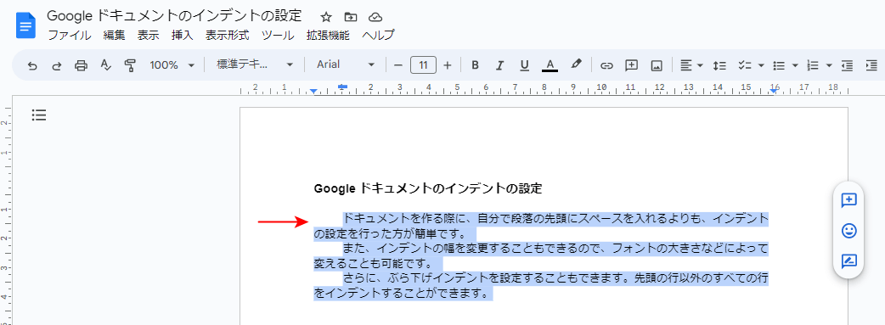The width and height of the screenshot is (885, 325).
Task: Select the paint format roller icon
Action: point(131,65)
